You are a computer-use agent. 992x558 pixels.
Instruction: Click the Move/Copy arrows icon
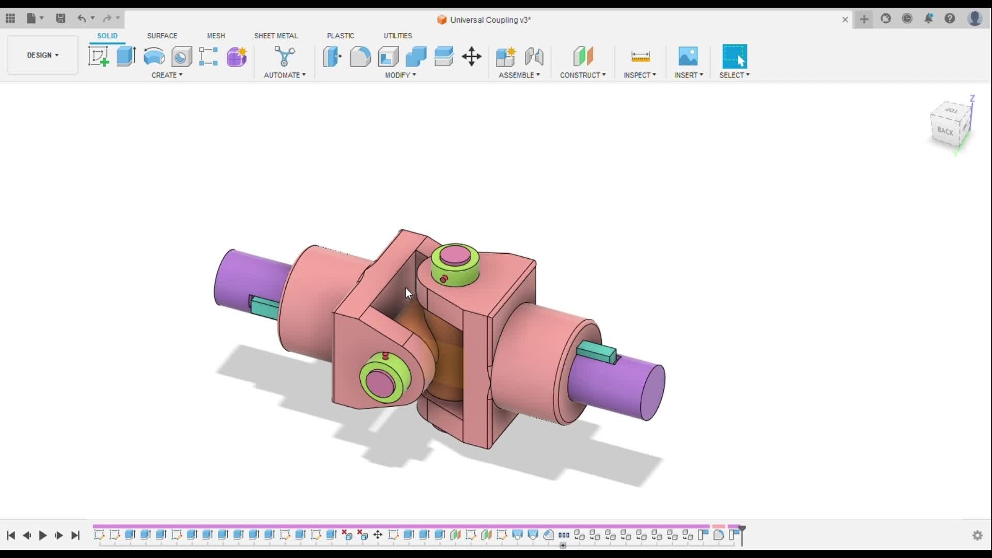[x=471, y=56]
